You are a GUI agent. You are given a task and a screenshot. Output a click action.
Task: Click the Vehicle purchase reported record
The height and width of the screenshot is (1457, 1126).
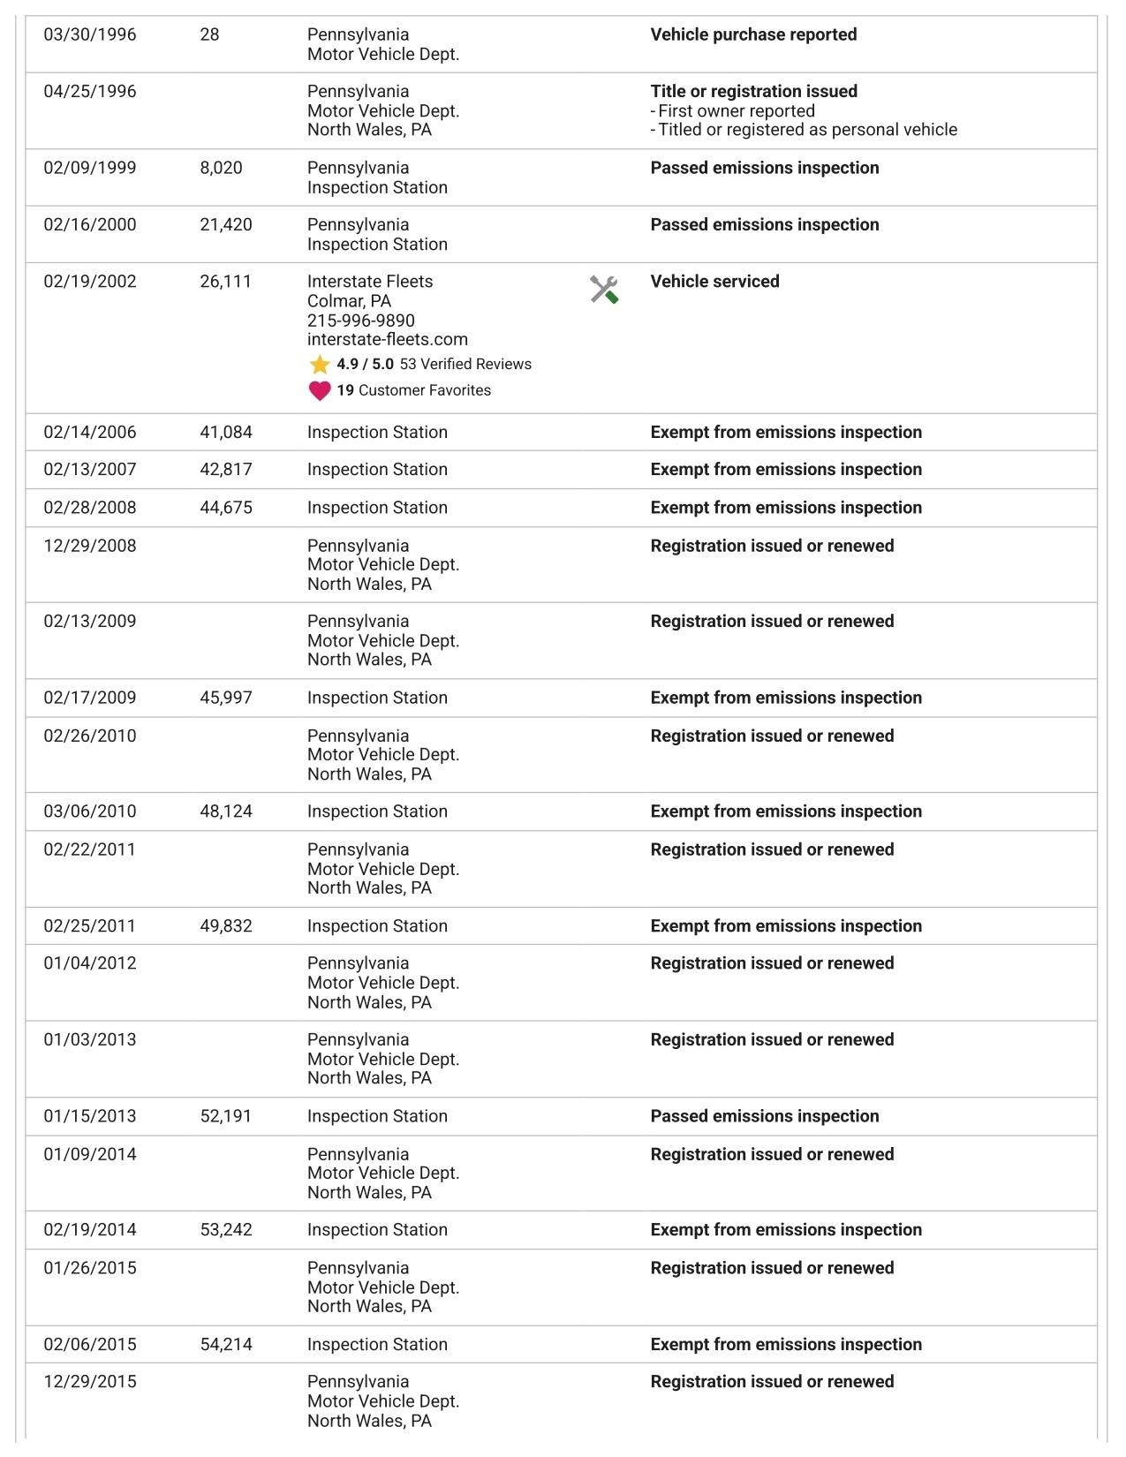point(753,34)
